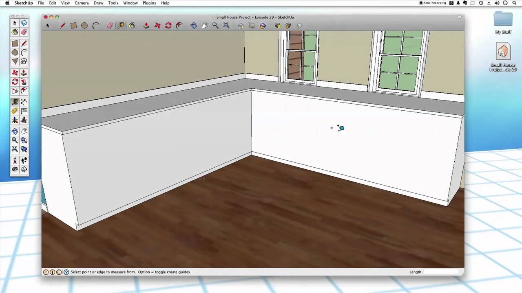The height and width of the screenshot is (293, 522).
Task: Click the highlighted Tape Measure in left palette
Action: (x=15, y=102)
